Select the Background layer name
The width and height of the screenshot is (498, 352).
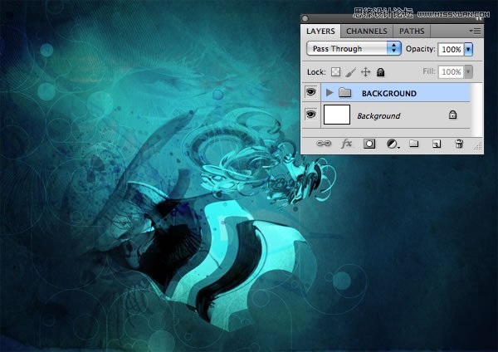click(x=378, y=116)
